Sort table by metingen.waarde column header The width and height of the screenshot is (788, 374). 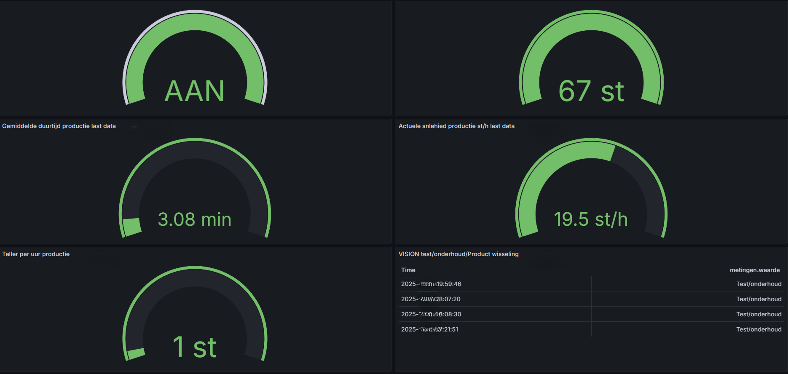click(755, 270)
